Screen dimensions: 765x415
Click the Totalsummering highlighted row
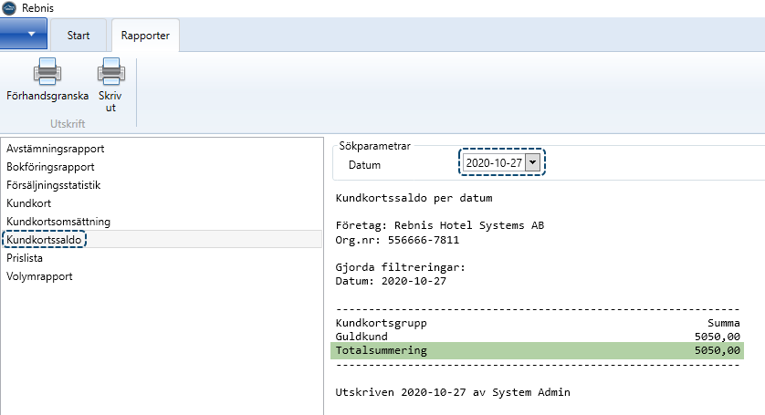[x=537, y=350]
